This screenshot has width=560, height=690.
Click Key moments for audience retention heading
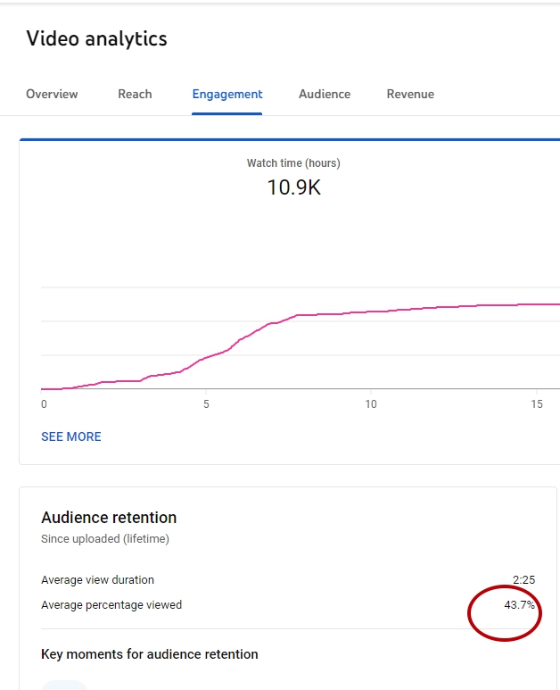(150, 654)
